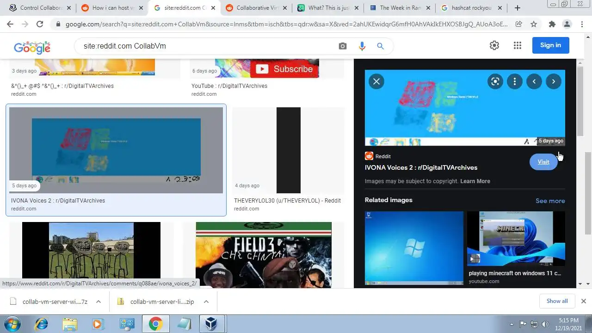
Task: Open the FIELD3 result thumbnail
Action: pyautogui.click(x=264, y=255)
